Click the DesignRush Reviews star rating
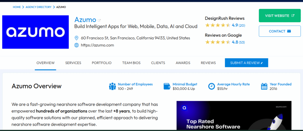The image size is (303, 131). [217, 25]
